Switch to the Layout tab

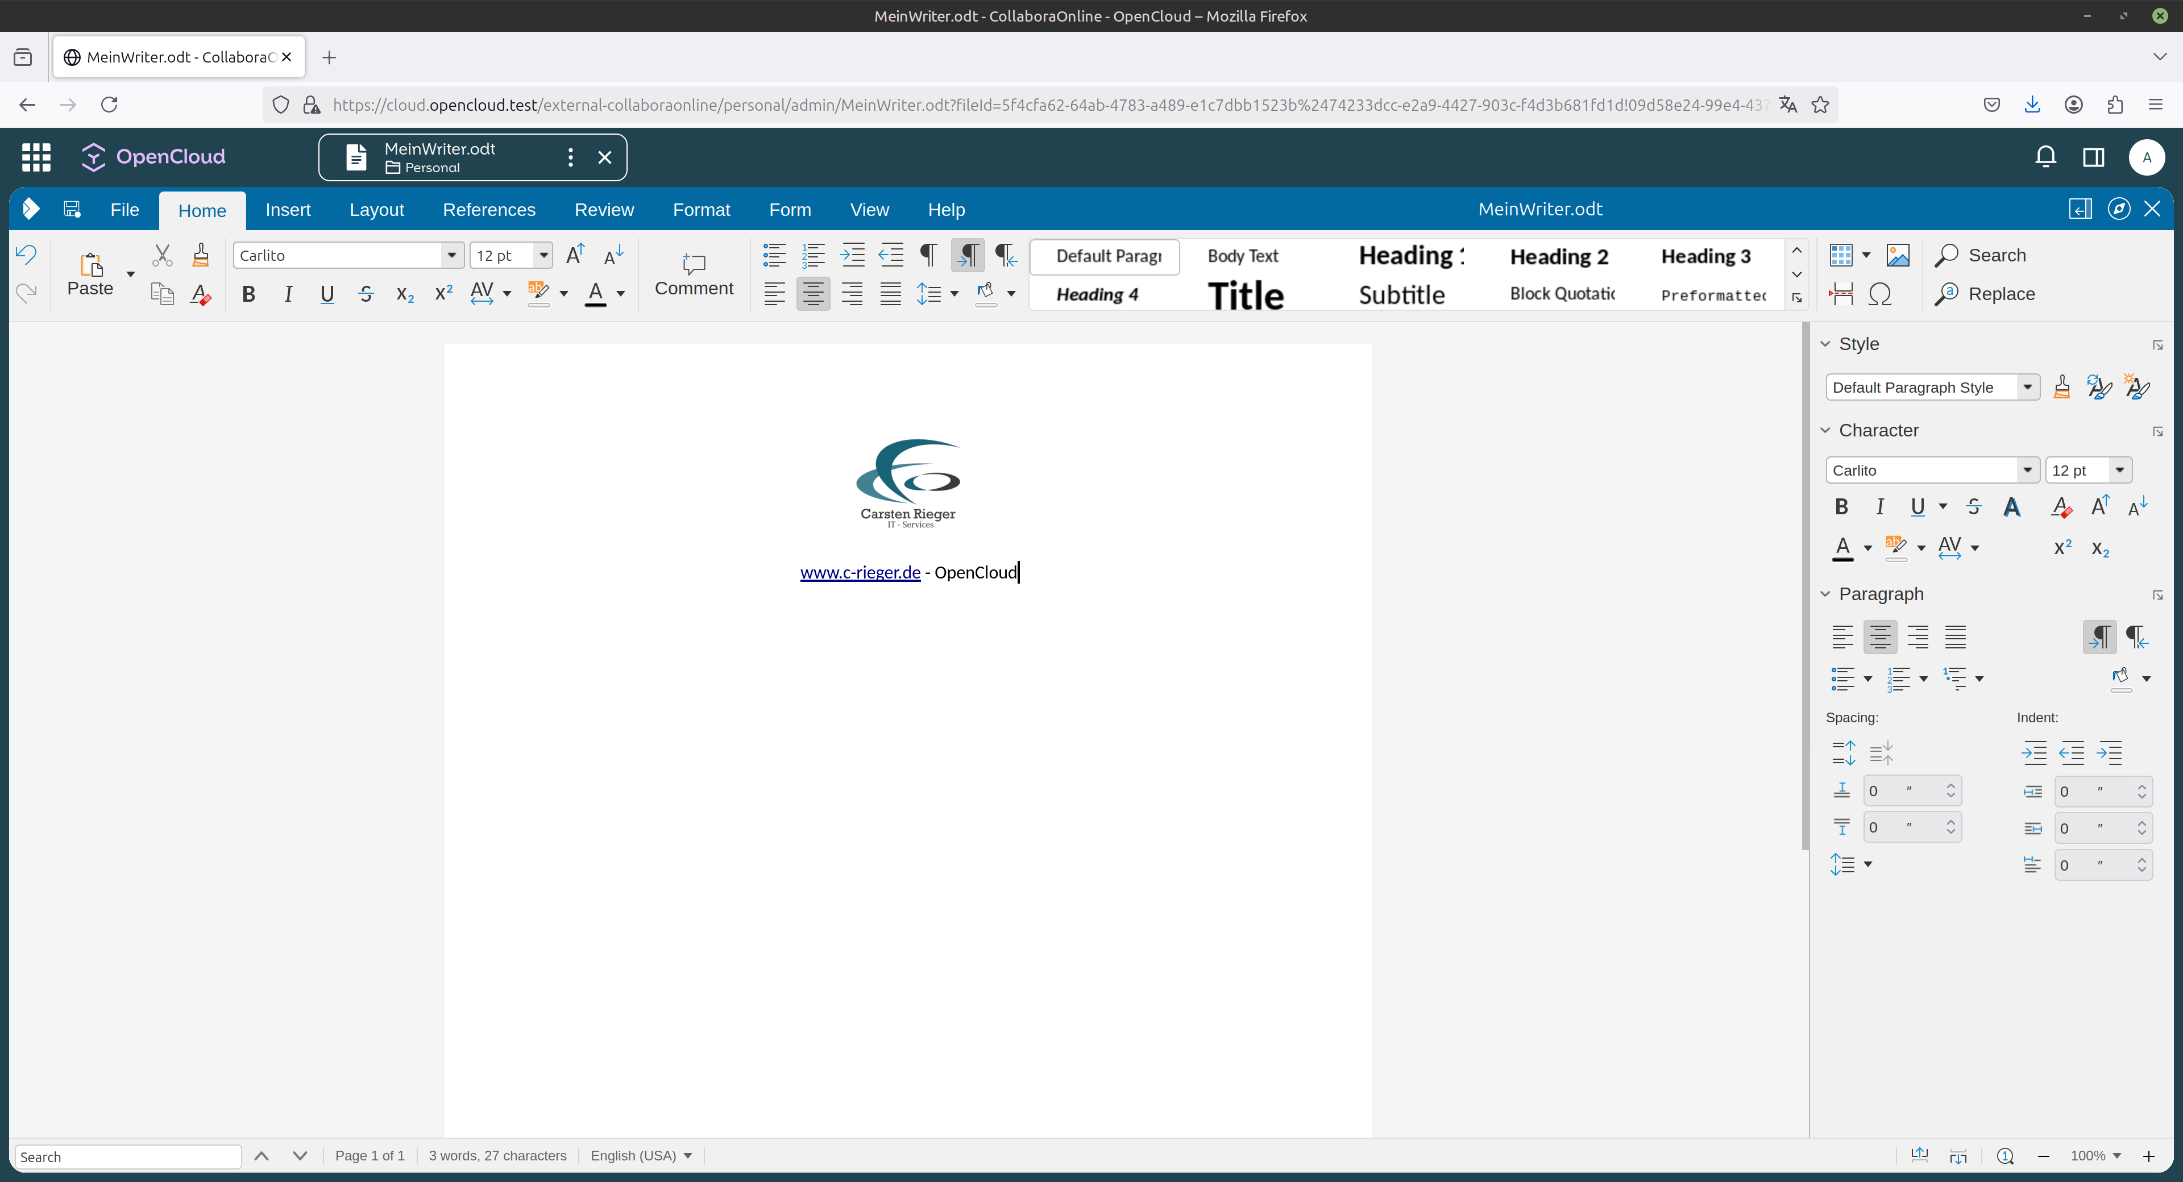coord(376,209)
